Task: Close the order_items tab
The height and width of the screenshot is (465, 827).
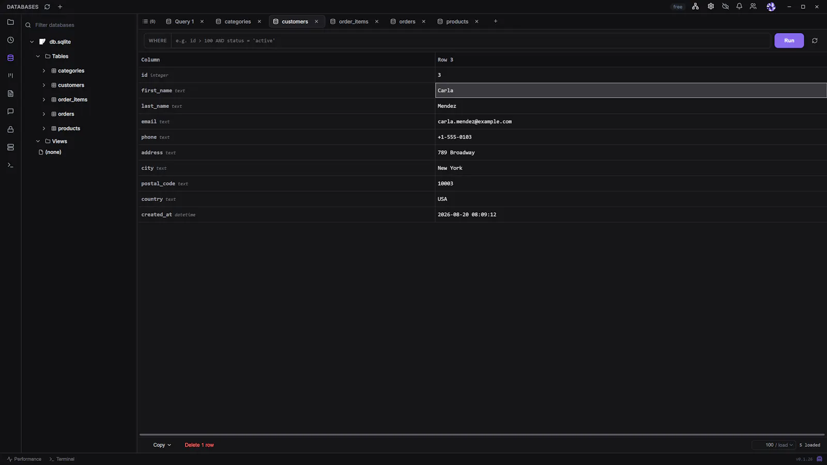Action: [377, 21]
